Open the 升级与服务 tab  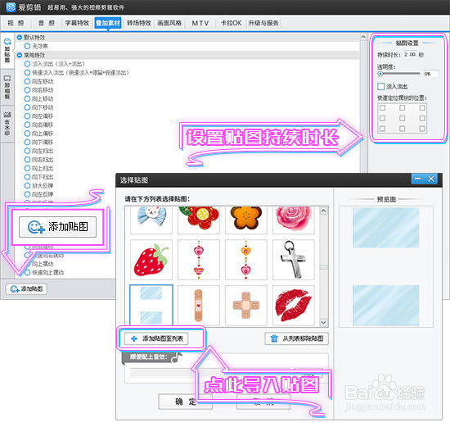(x=263, y=23)
